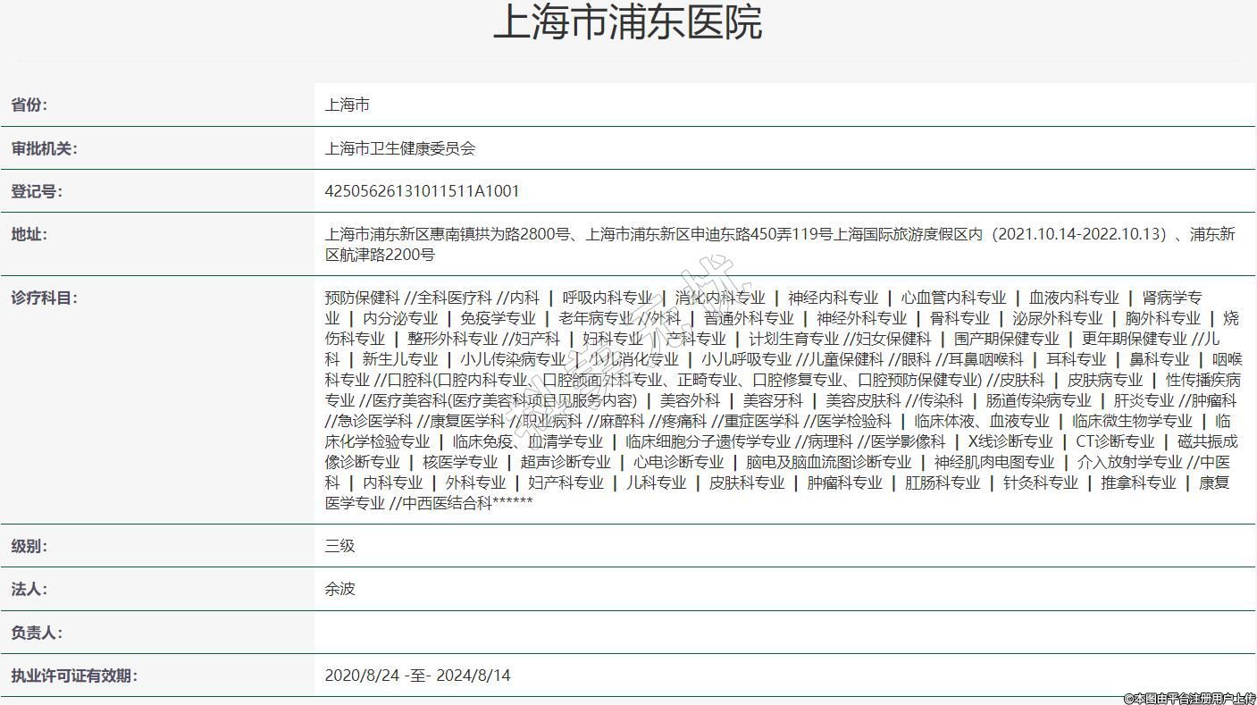
Task: Click the address line ending 航津路2200号
Action: click(380, 255)
